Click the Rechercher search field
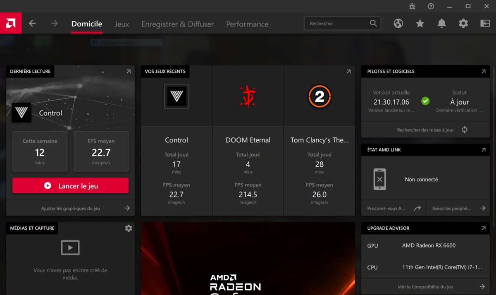Viewport: 496px width, 295px height. [x=342, y=24]
